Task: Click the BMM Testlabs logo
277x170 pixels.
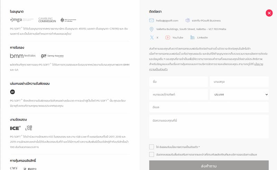Action: click(x=23, y=56)
